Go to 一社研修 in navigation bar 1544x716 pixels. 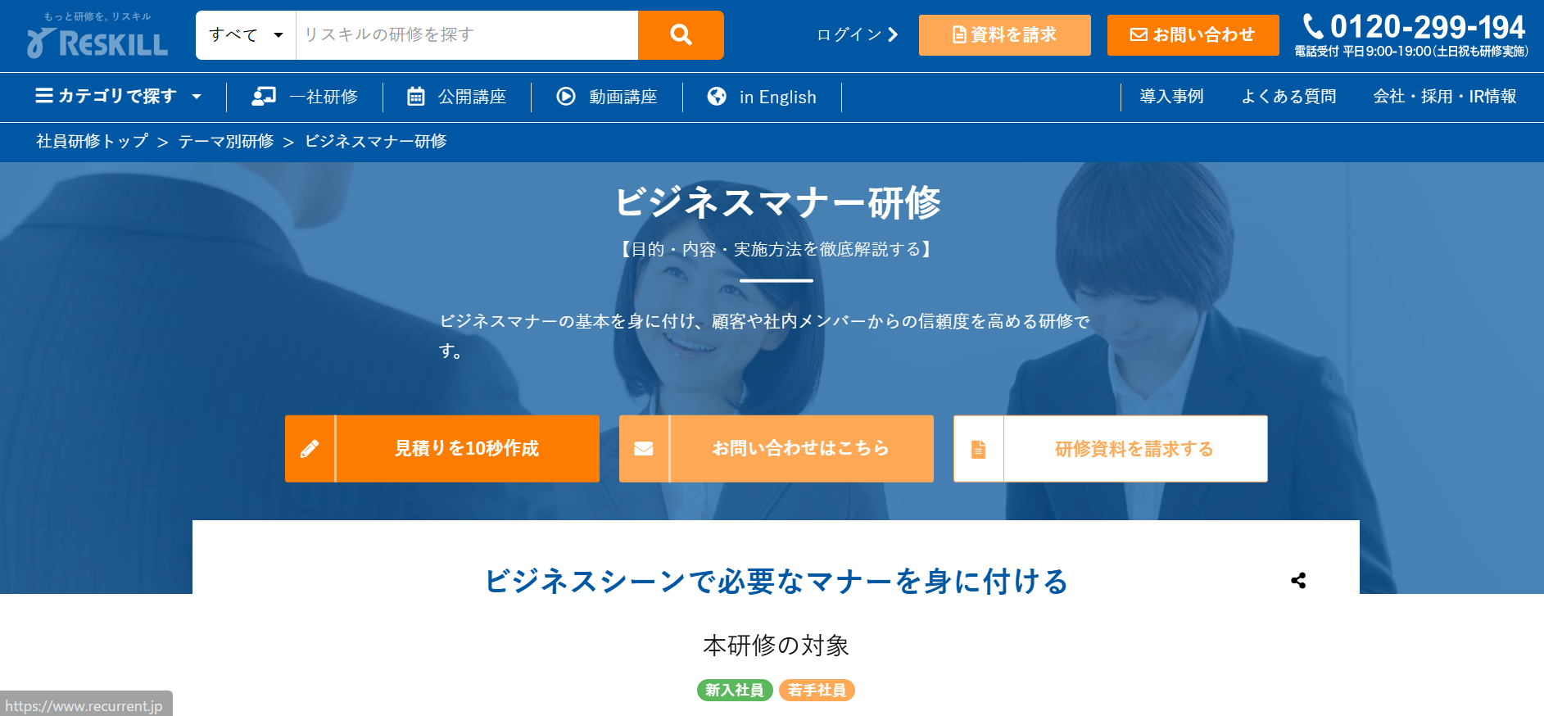[305, 97]
